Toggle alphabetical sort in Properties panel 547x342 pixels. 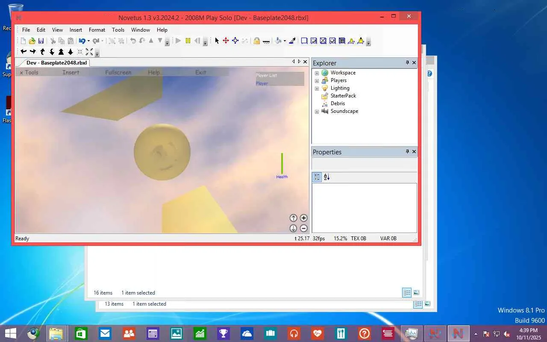pyautogui.click(x=327, y=177)
